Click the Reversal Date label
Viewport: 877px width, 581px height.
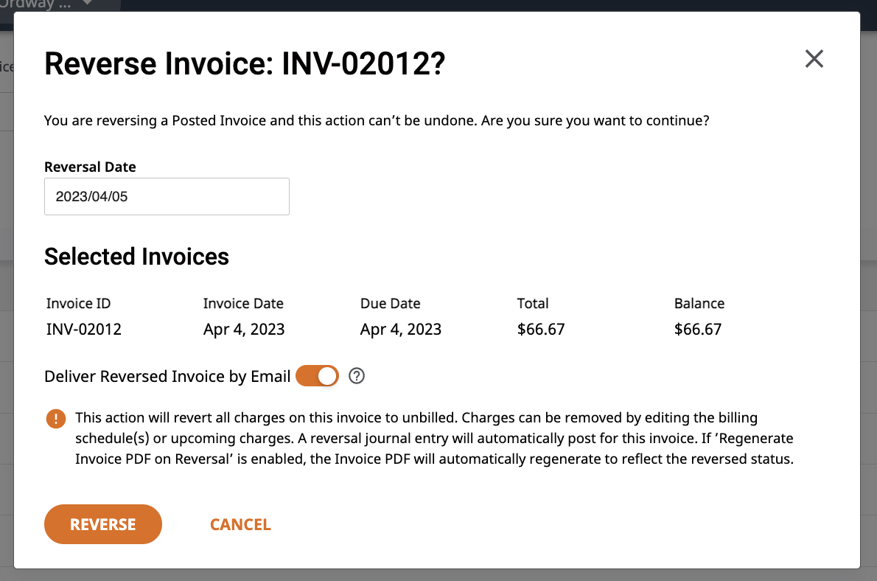click(x=90, y=167)
